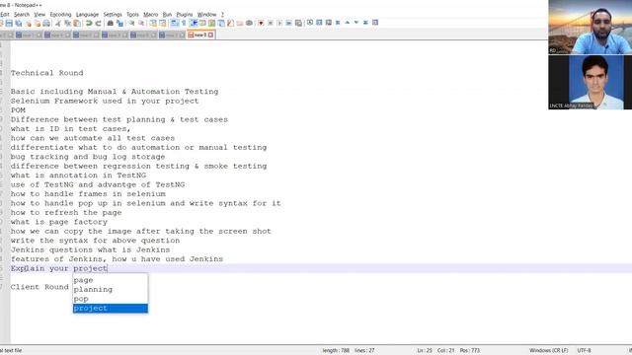The image size is (632, 355).
Task: Click the Print toolbar icon
Action: pyautogui.click(x=46, y=23)
